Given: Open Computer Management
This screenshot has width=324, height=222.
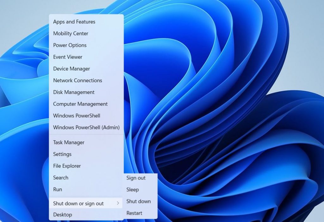Looking at the screenshot, I should tap(80, 104).
